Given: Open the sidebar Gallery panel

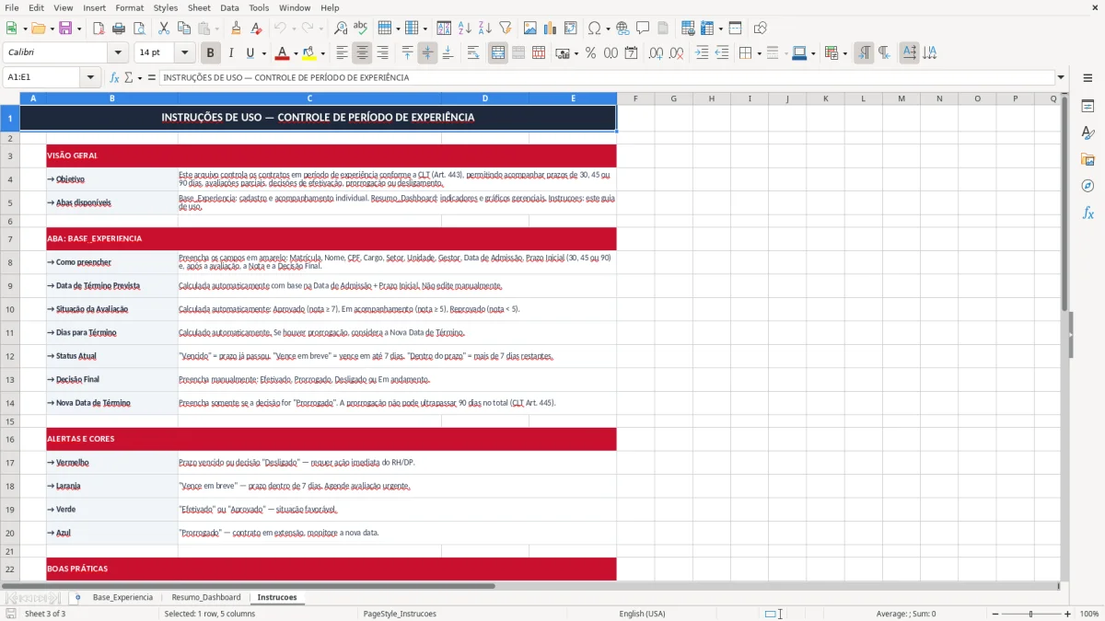Looking at the screenshot, I should tap(1088, 159).
